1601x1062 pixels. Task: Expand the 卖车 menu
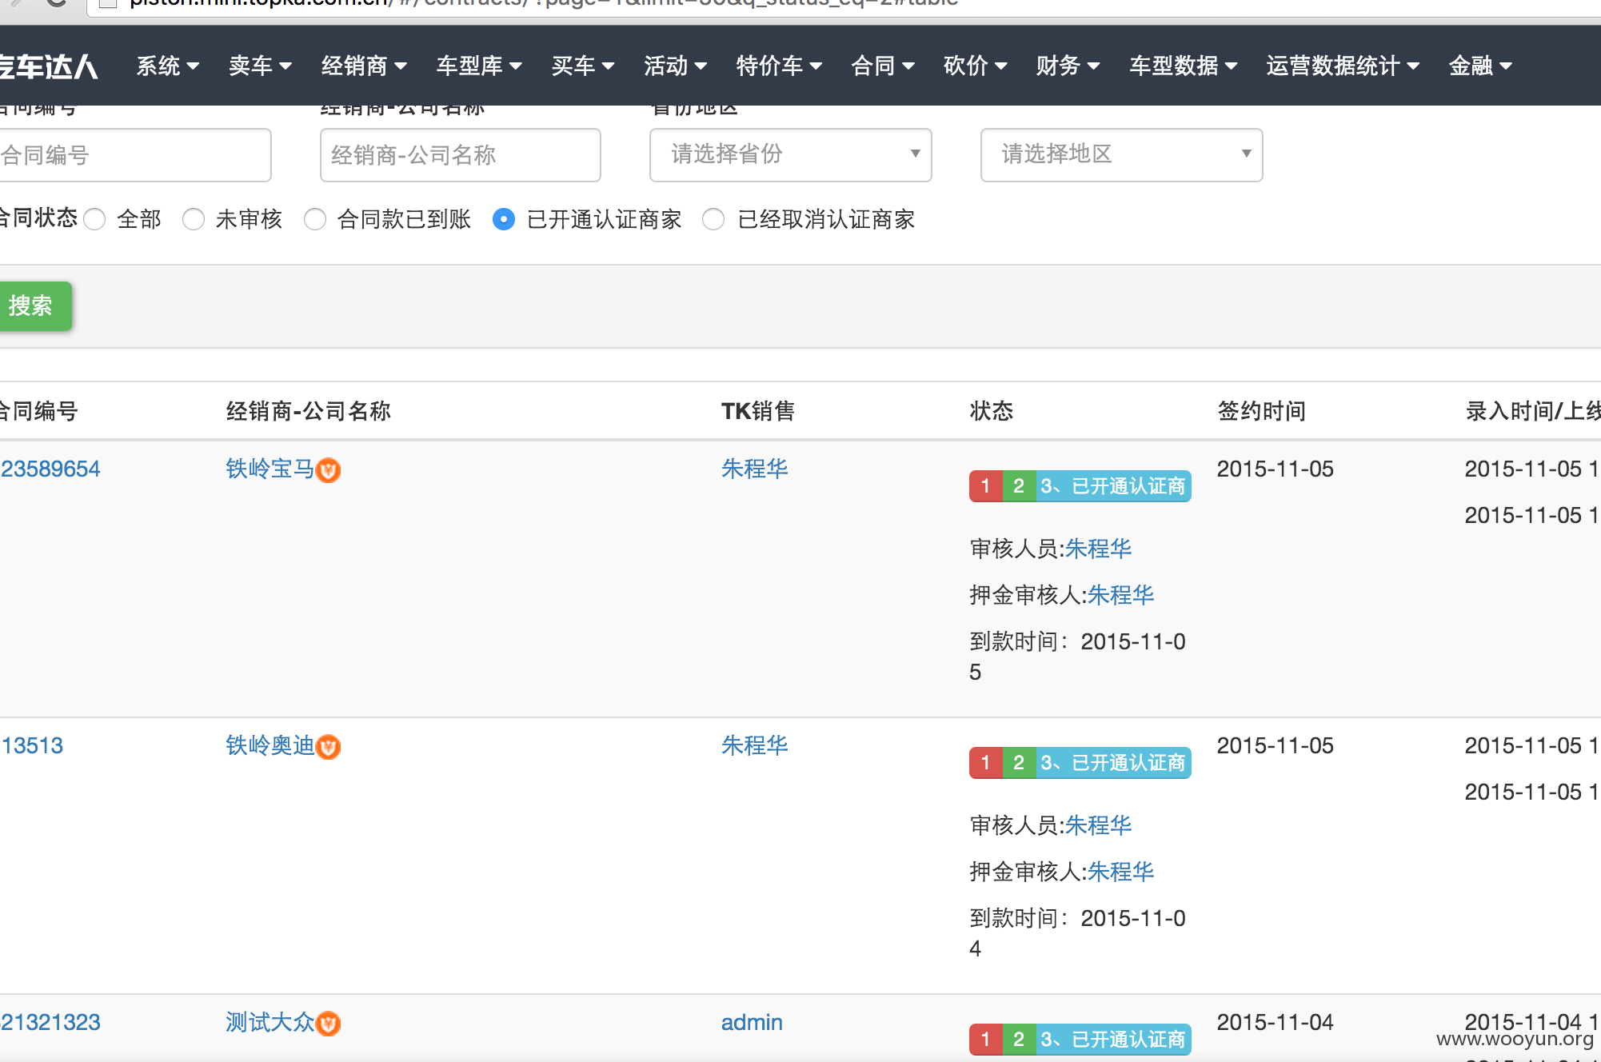tap(260, 66)
